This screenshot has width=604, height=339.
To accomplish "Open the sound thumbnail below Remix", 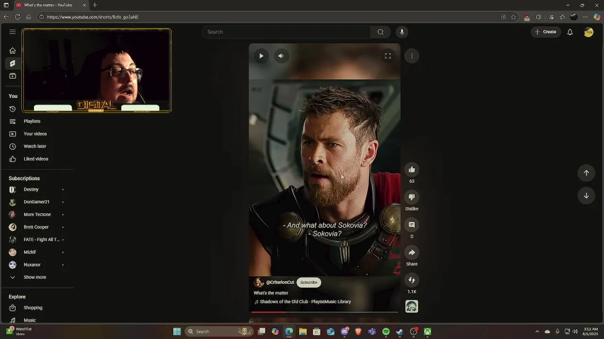I will click(411, 307).
